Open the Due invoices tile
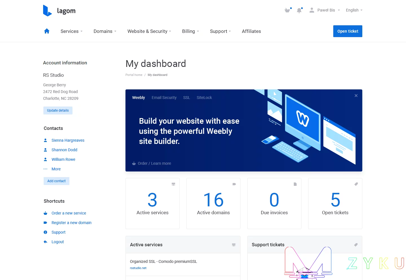The height and width of the screenshot is (280, 406). coord(274,203)
